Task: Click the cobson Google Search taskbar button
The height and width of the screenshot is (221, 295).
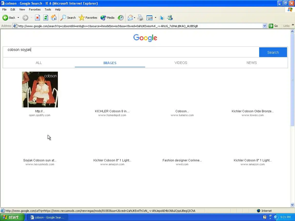Action: point(48,217)
